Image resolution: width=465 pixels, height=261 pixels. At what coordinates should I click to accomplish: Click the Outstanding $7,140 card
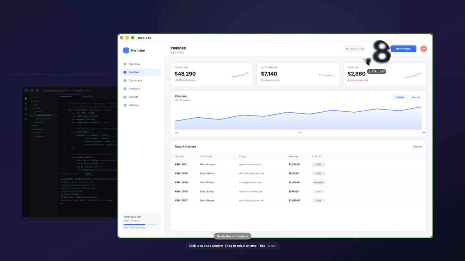coord(298,74)
